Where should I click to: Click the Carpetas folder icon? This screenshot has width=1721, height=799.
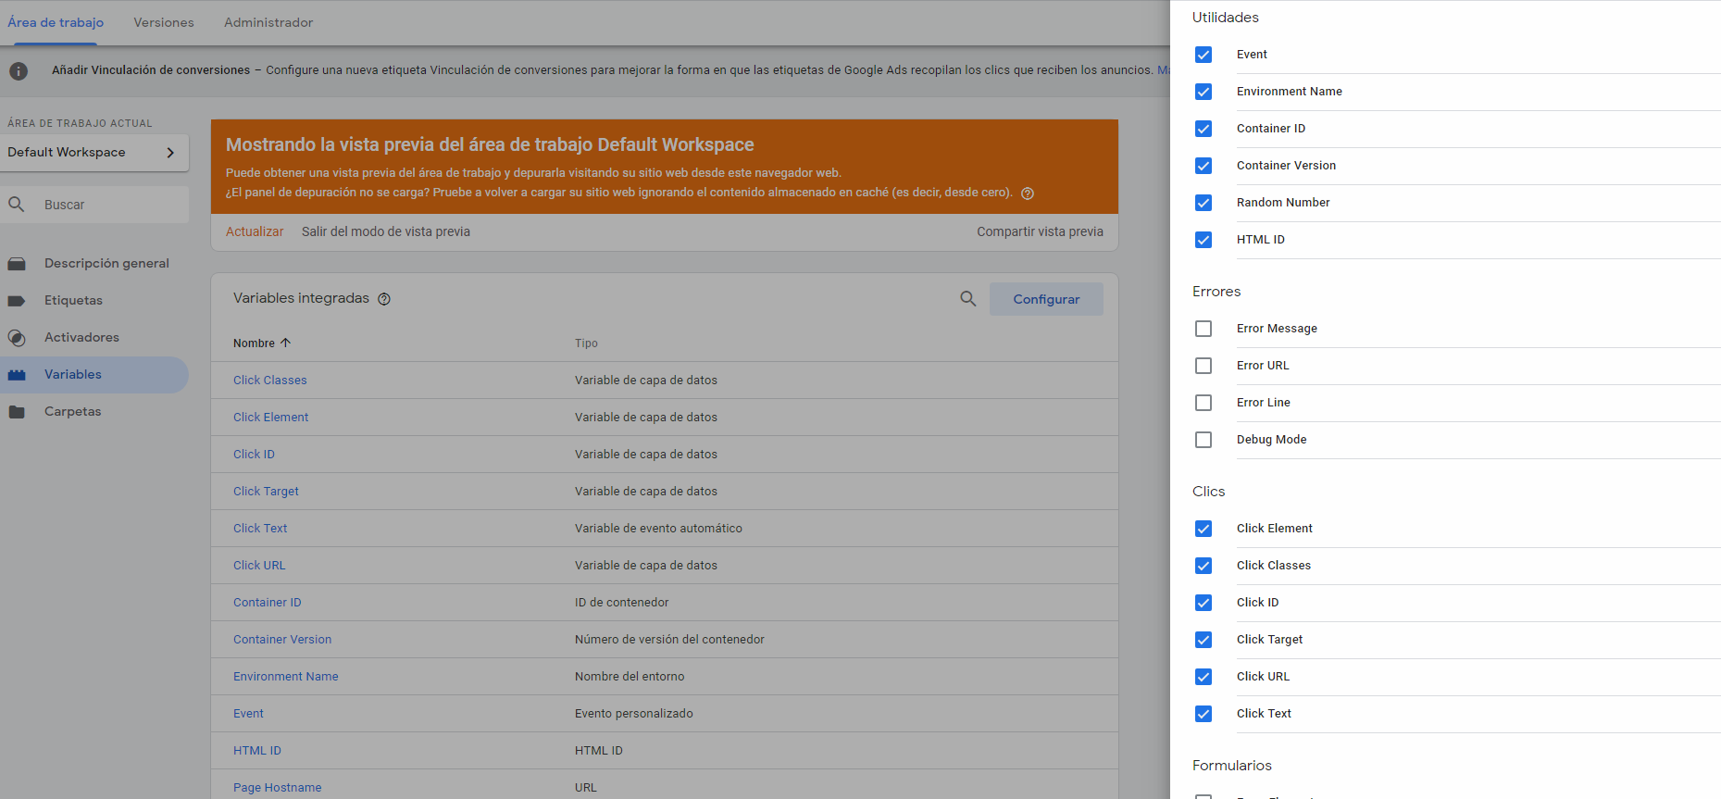[x=17, y=412]
